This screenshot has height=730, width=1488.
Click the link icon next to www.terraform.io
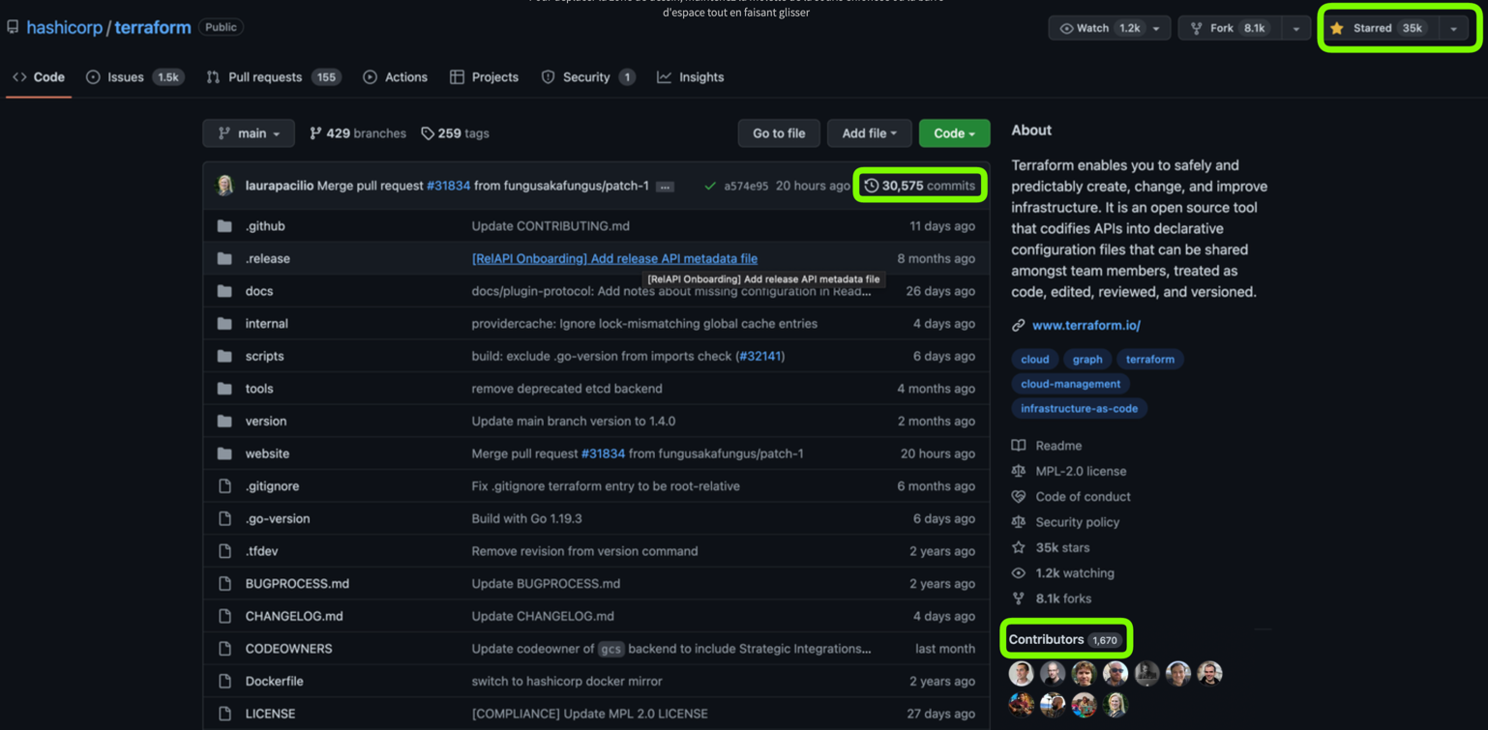click(x=1018, y=326)
